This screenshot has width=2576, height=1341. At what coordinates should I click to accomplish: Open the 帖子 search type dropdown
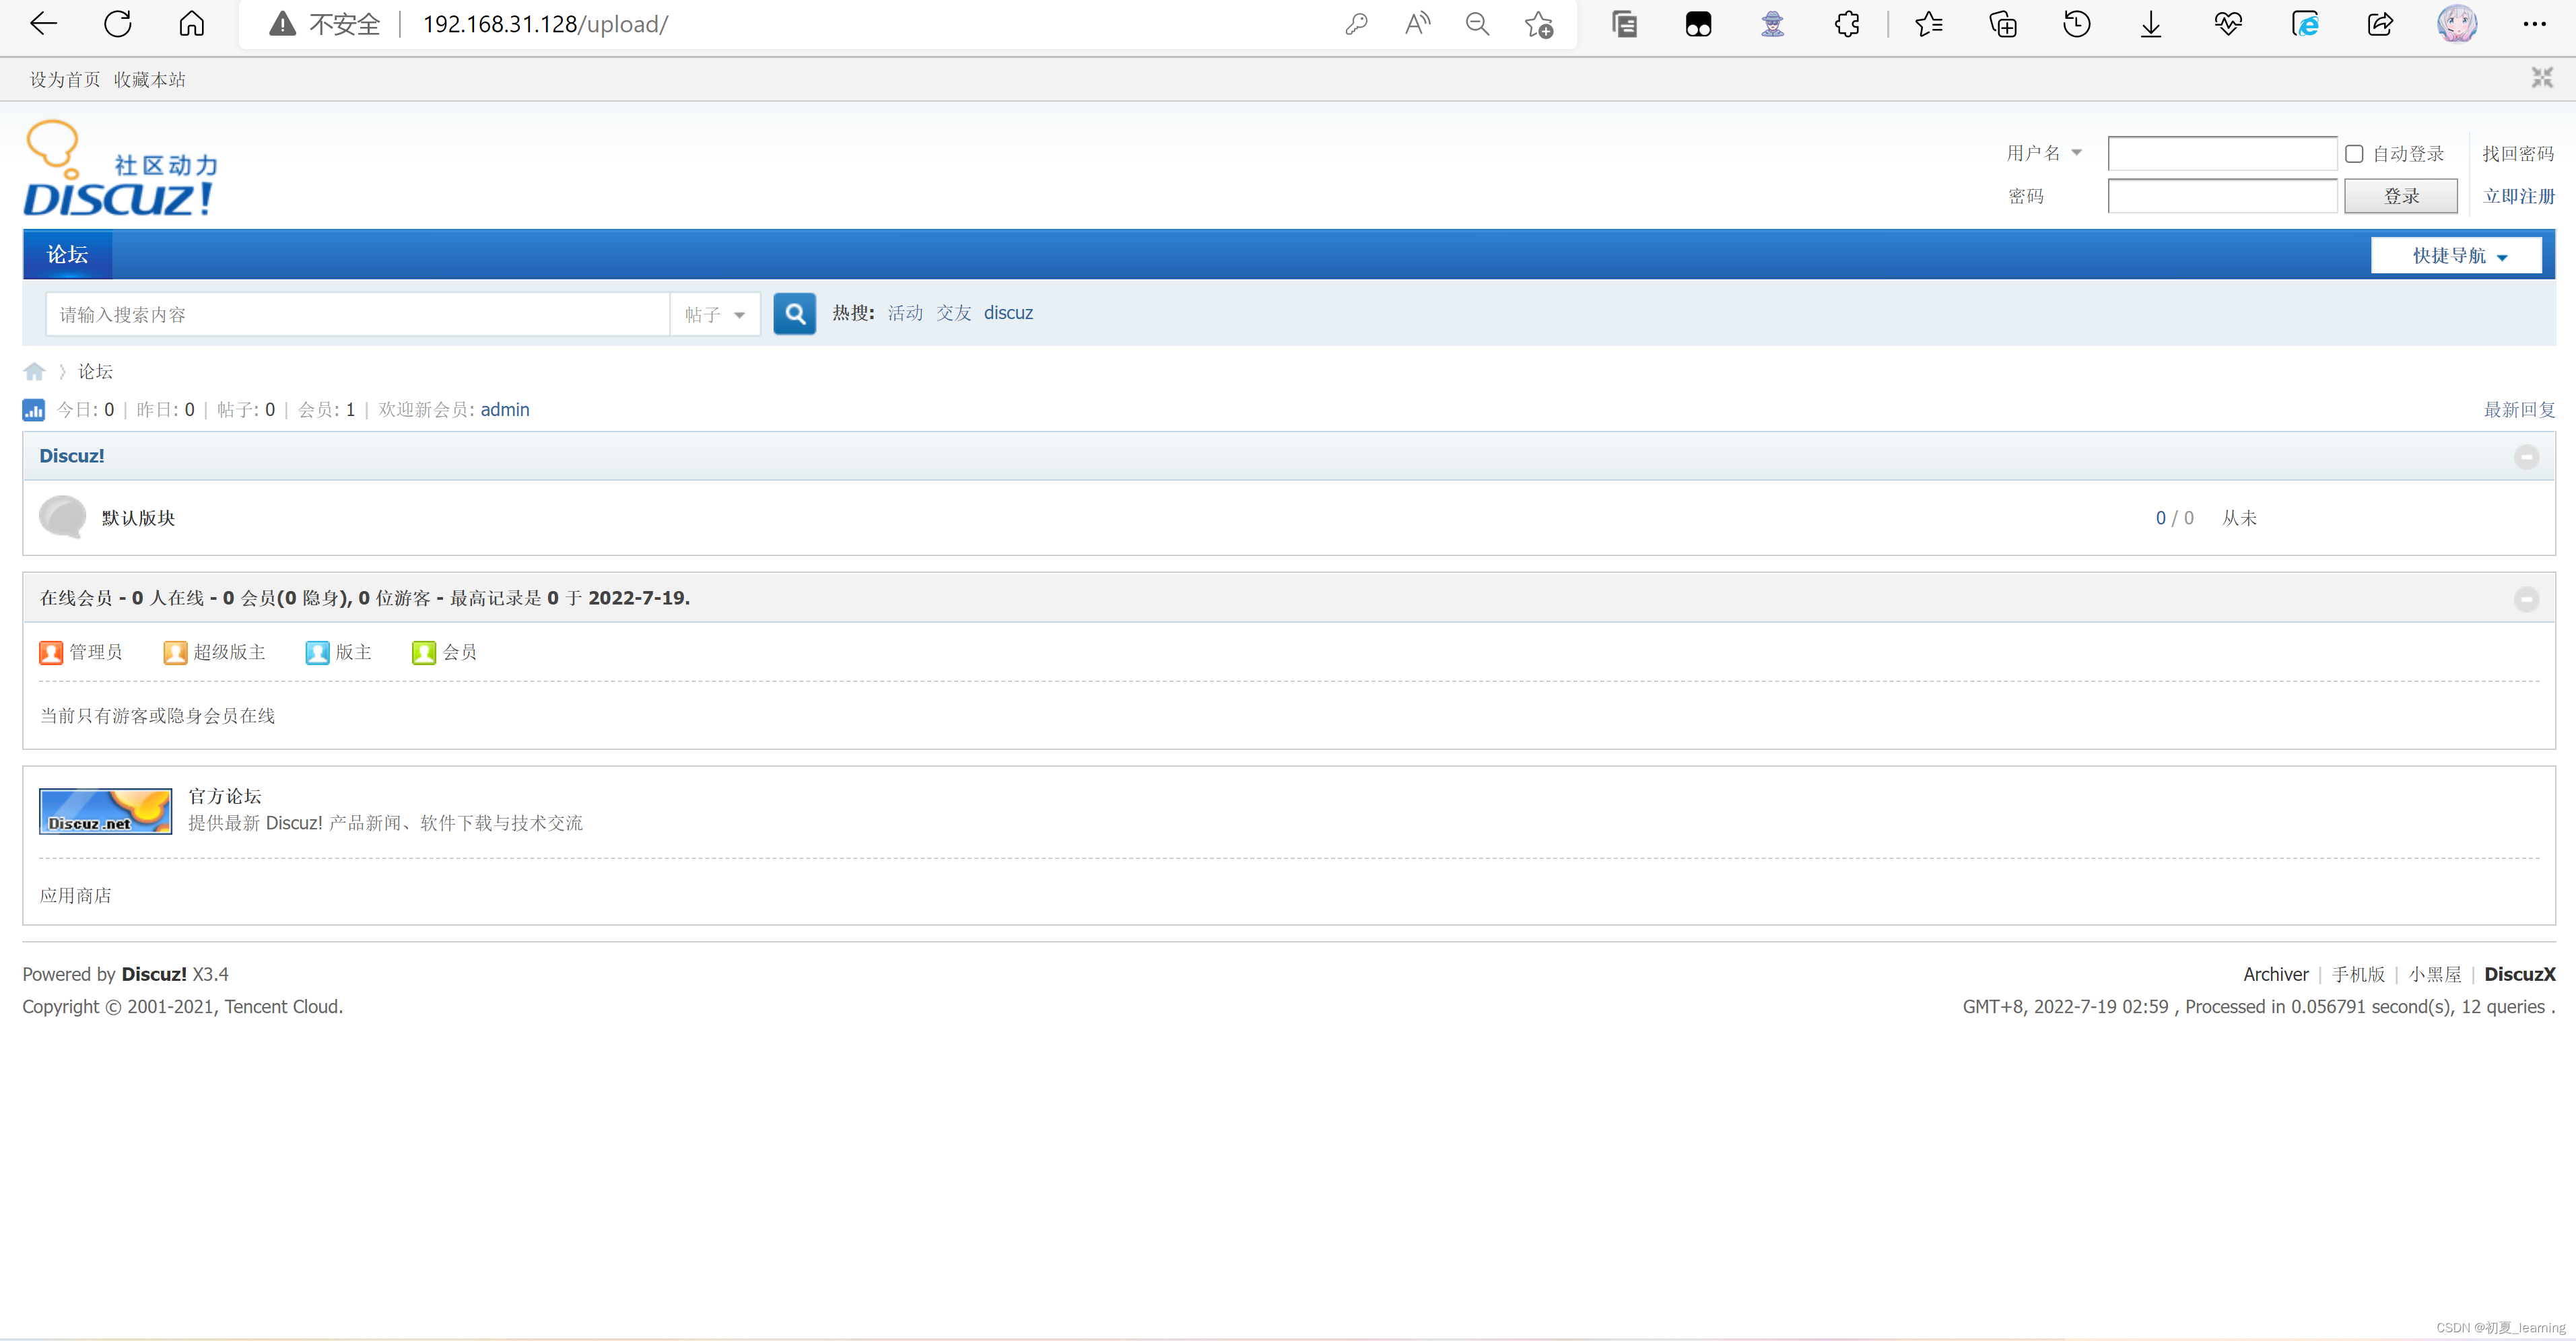click(714, 315)
